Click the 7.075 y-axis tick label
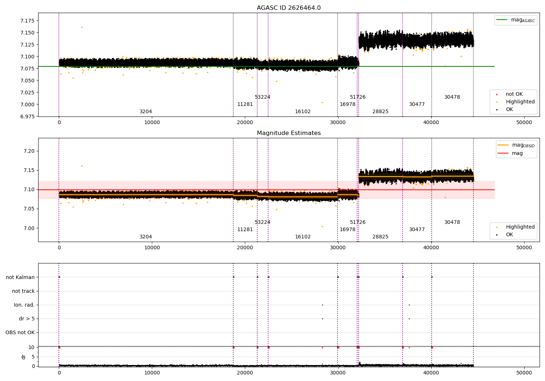 pos(27,69)
